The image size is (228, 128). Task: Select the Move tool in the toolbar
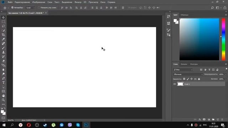pyautogui.click(x=3, y=17)
